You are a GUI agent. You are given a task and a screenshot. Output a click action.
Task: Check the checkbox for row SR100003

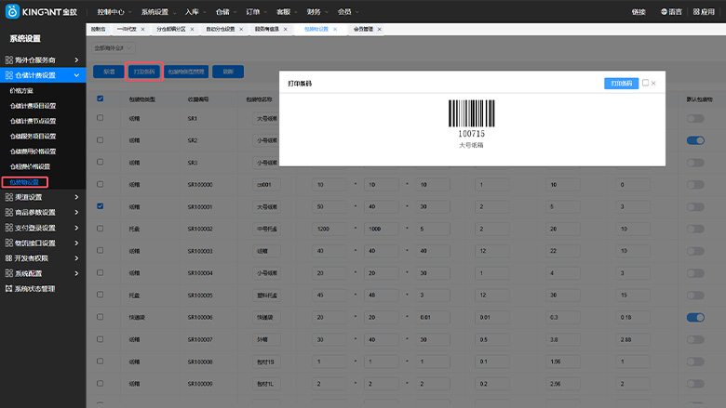[x=100, y=250]
